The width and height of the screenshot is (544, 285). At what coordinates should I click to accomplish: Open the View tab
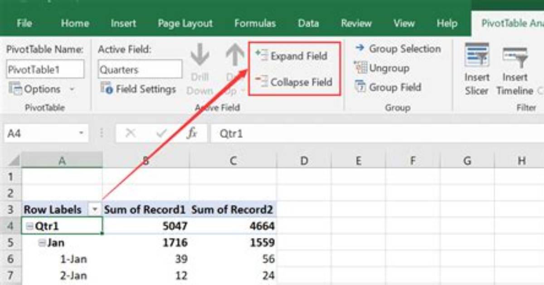click(x=404, y=23)
